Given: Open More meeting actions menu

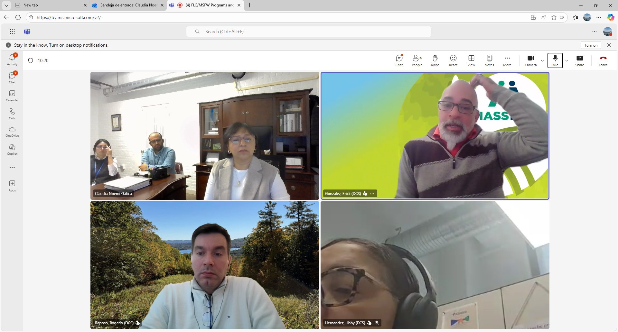Looking at the screenshot, I should click(x=507, y=60).
